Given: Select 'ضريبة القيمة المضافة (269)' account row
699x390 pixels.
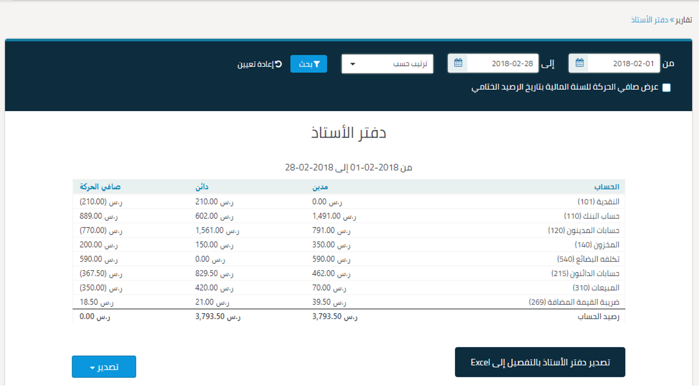Looking at the screenshot, I should (574, 302).
